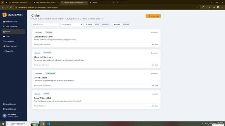The image size is (225, 126).
Task: Join Essay Writers Club
Action: point(155,106)
